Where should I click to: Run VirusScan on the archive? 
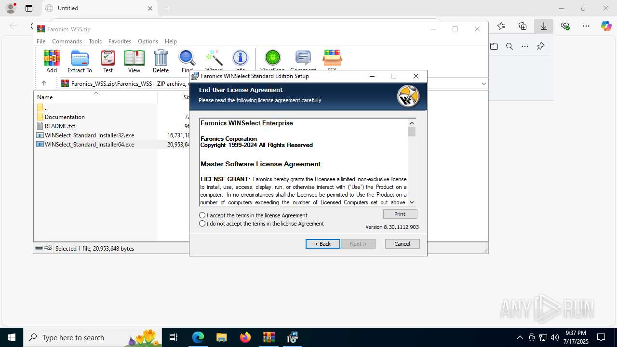click(x=272, y=61)
